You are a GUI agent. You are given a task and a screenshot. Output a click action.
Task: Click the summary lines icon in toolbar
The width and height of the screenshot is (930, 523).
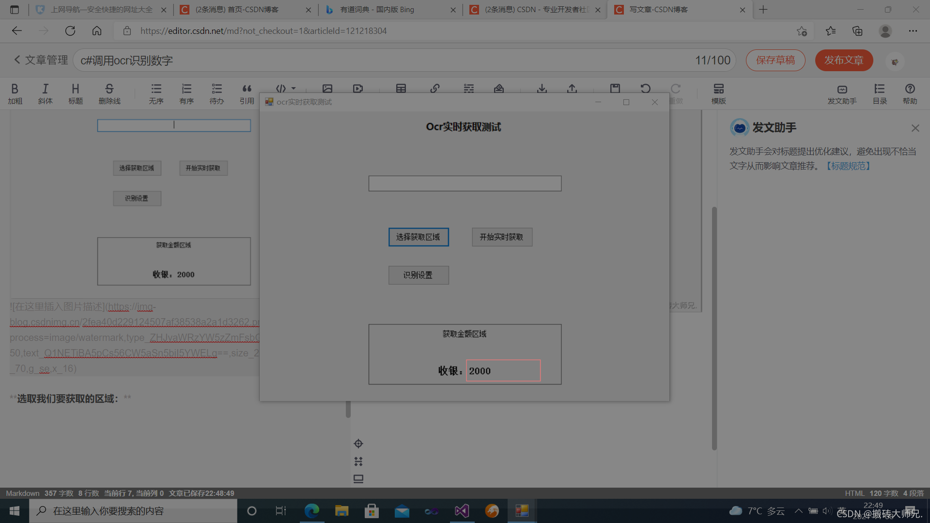point(469,89)
